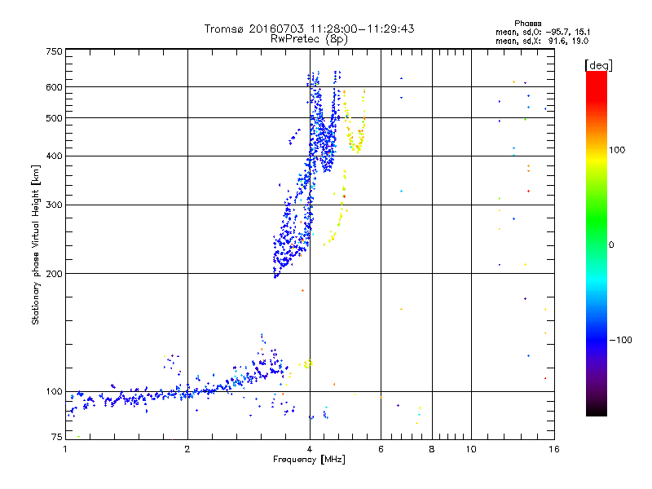Image resolution: width=652 pixels, height=489 pixels.
Task: Click the "[deg]" colorbar unit label
Action: [x=598, y=65]
